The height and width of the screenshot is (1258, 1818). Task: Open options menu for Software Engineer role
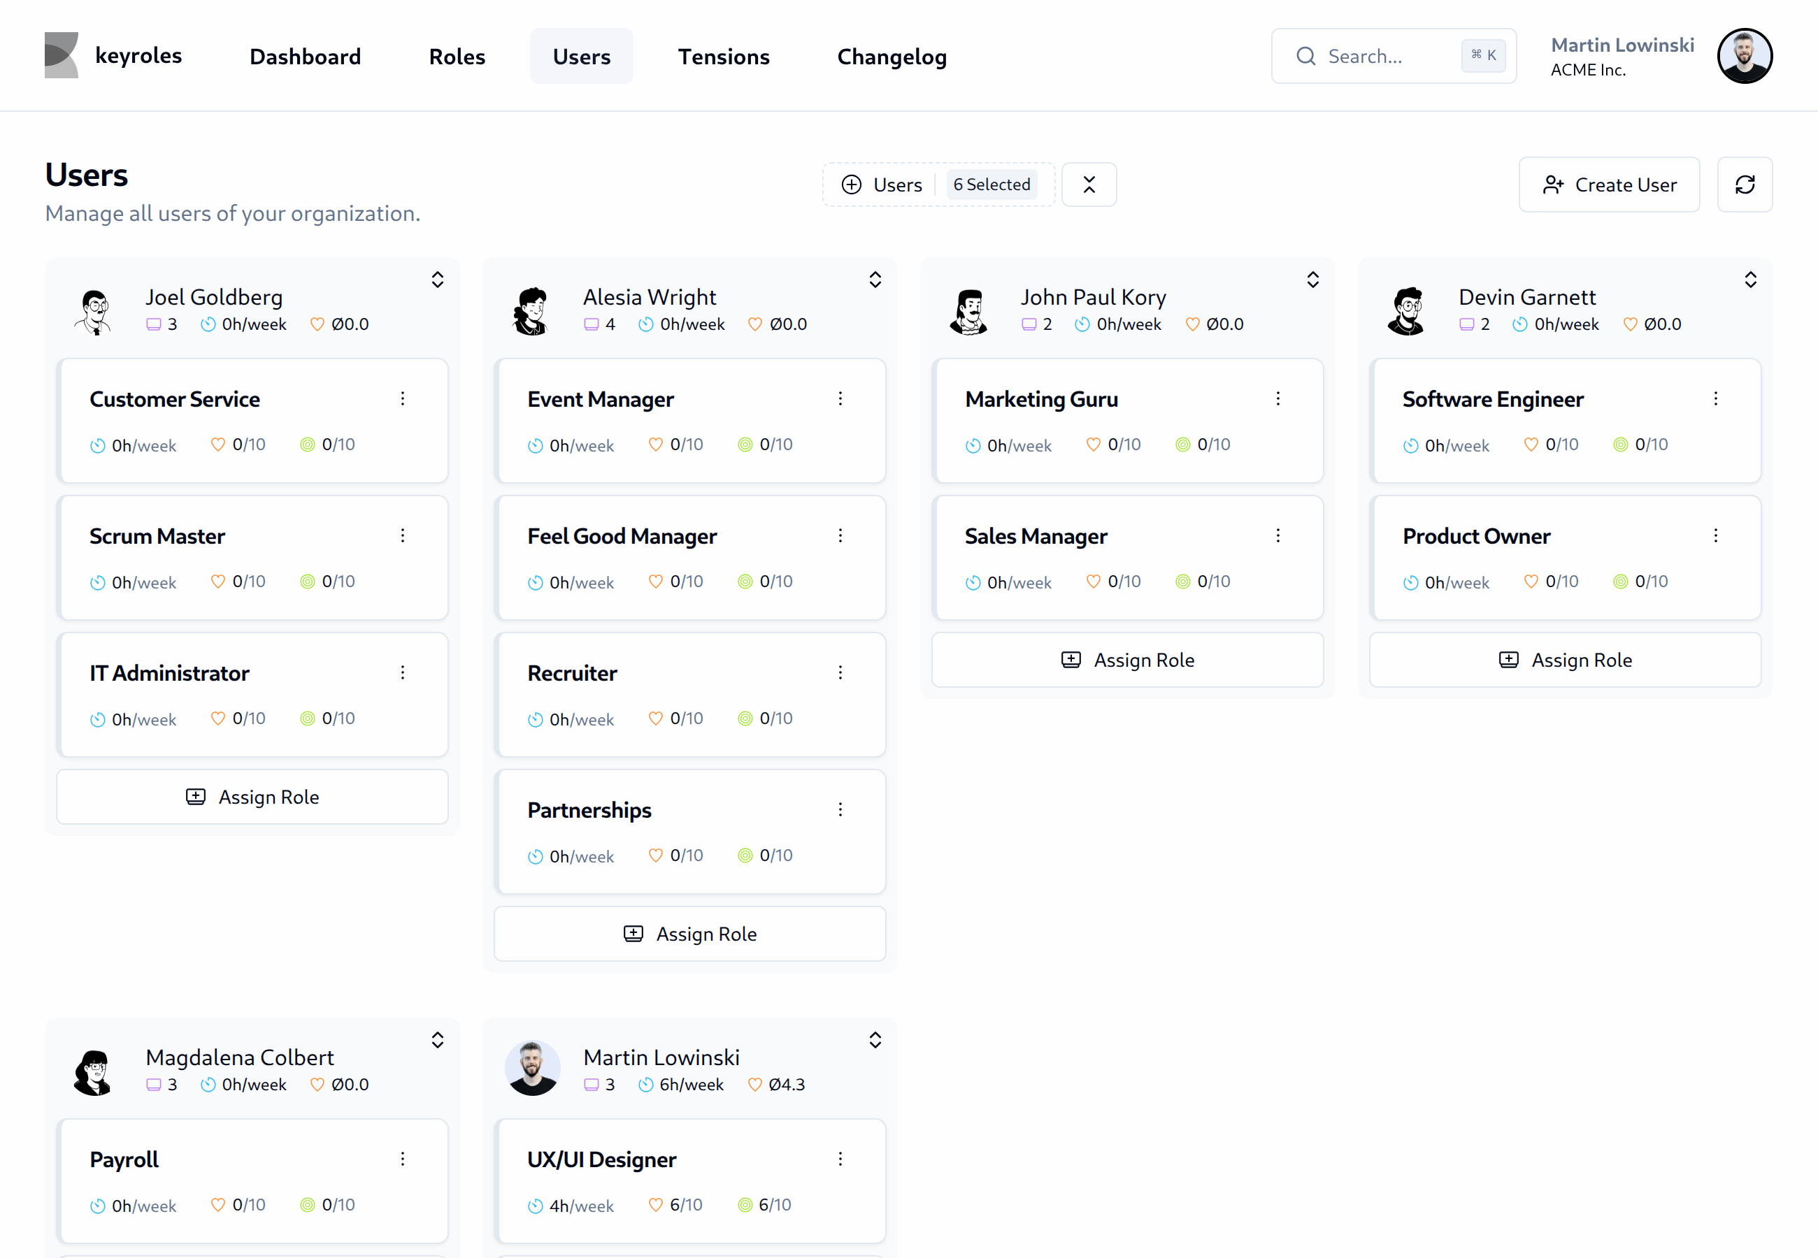[x=1715, y=398]
